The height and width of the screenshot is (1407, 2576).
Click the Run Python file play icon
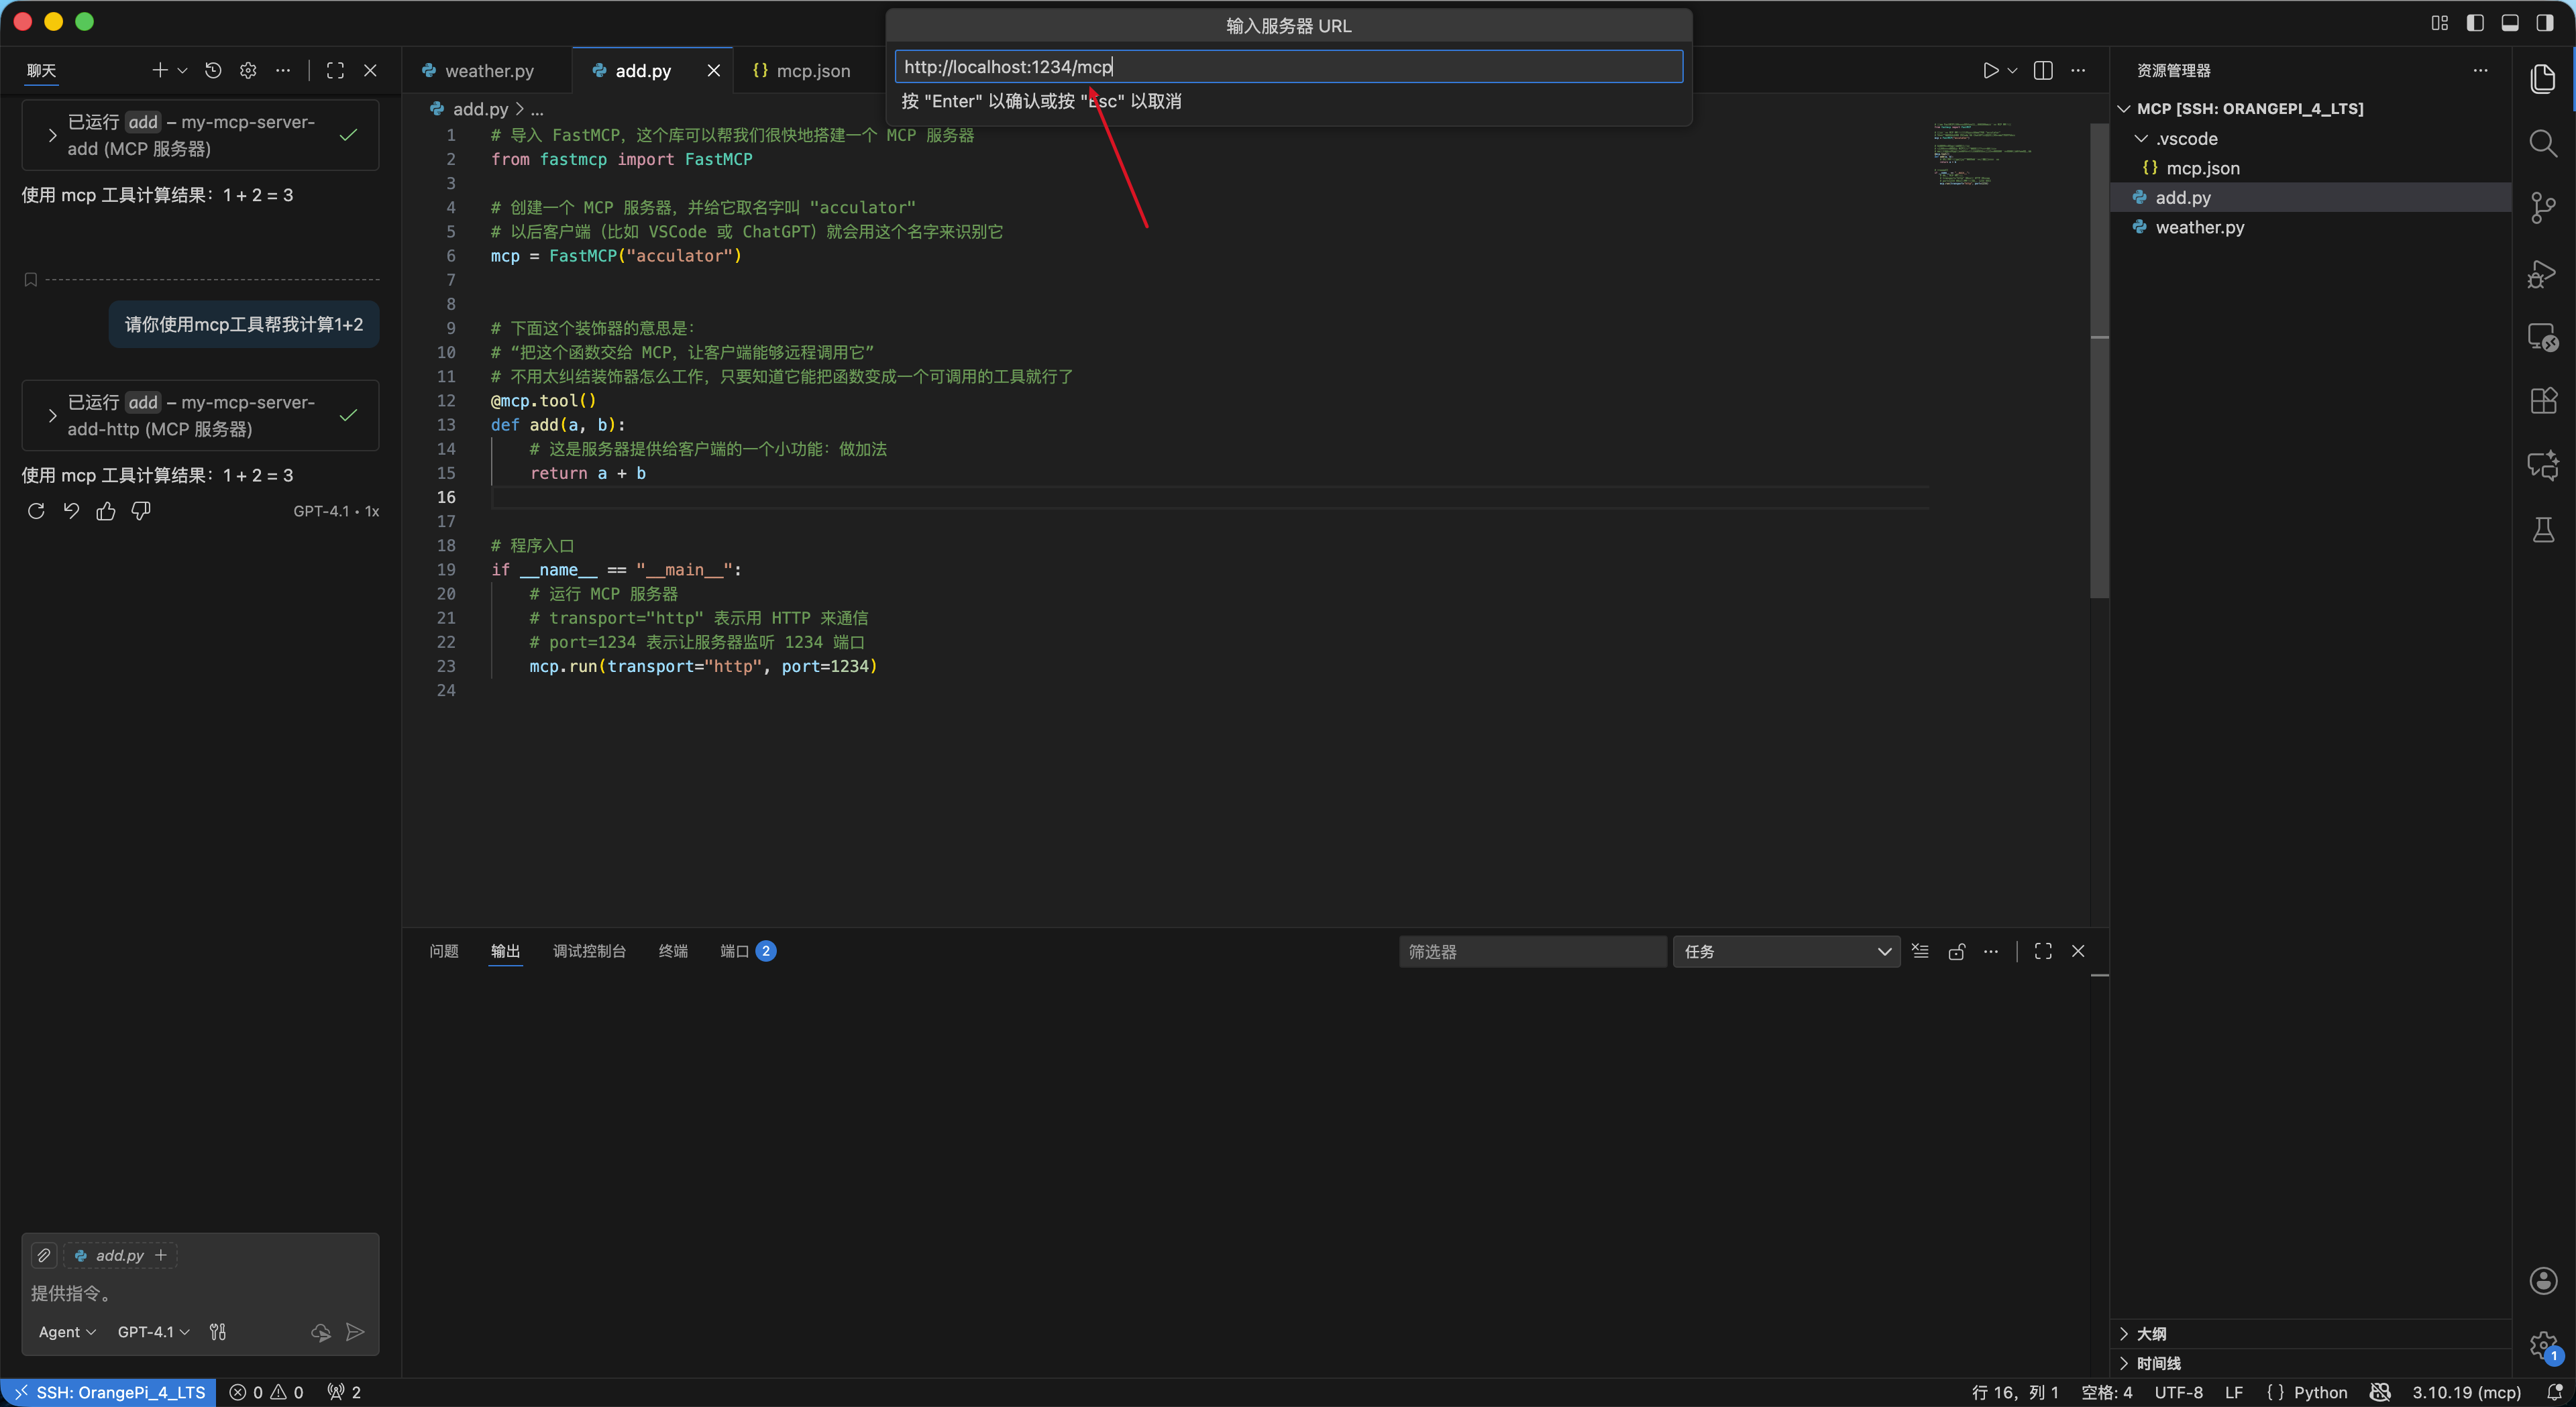[1990, 70]
